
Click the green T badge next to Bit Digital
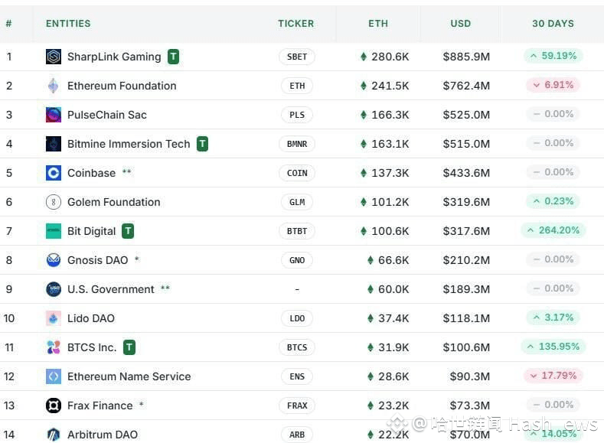pos(128,231)
